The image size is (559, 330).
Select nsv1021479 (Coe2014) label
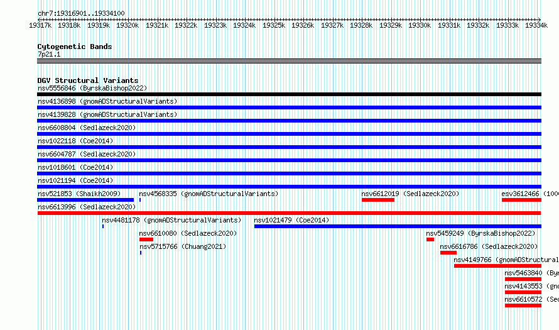291,220
